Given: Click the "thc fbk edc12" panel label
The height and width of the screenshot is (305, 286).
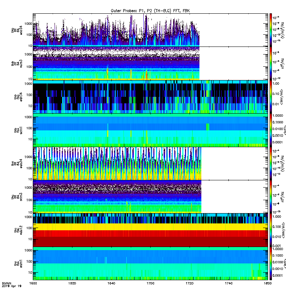Looking at the screenshot, I should (18, 230).
